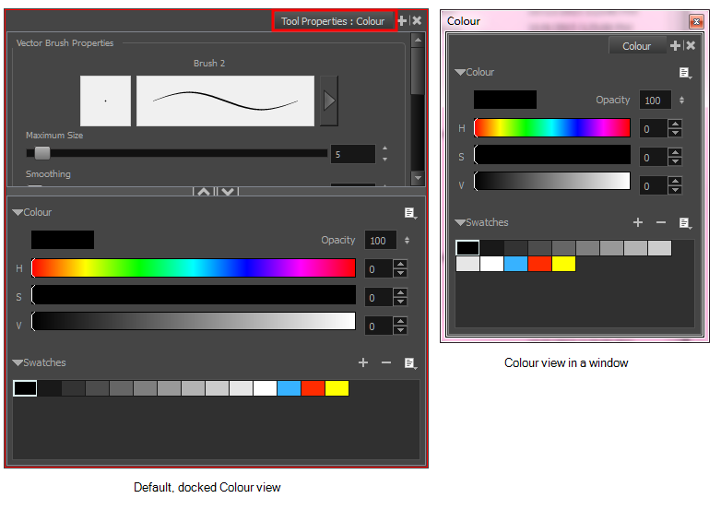Decrease S value in floating window

675,161
